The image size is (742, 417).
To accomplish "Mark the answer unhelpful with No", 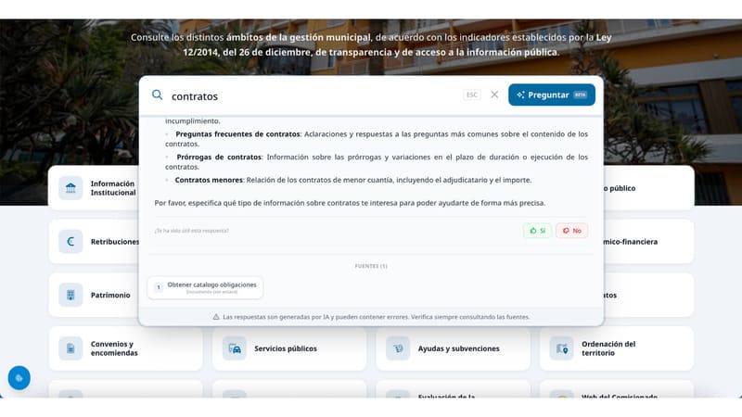I will (x=571, y=231).
